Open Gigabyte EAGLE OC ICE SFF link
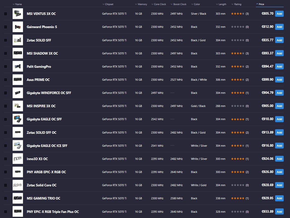Viewport: 290px width, 218px height. [x=47, y=146]
